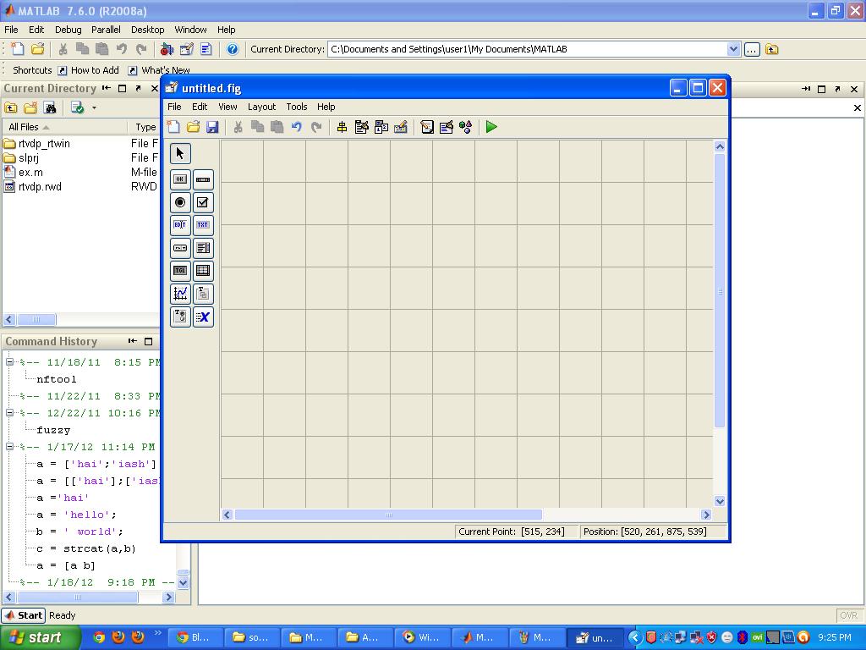Switch to the un... GUIDE taskbar button
The image size is (866, 650).
595,638
